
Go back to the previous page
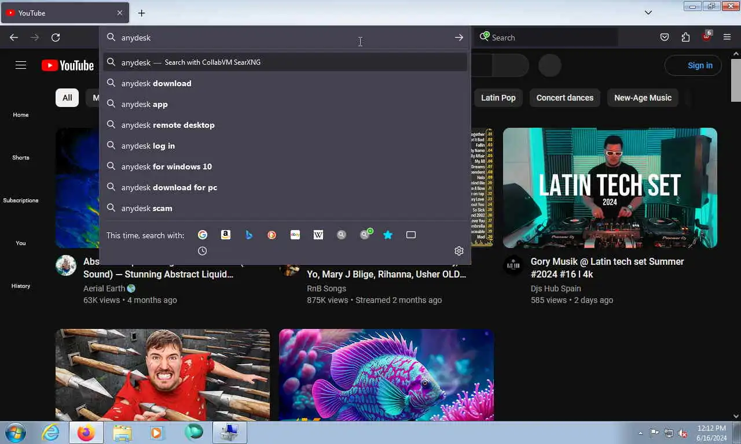pos(14,38)
